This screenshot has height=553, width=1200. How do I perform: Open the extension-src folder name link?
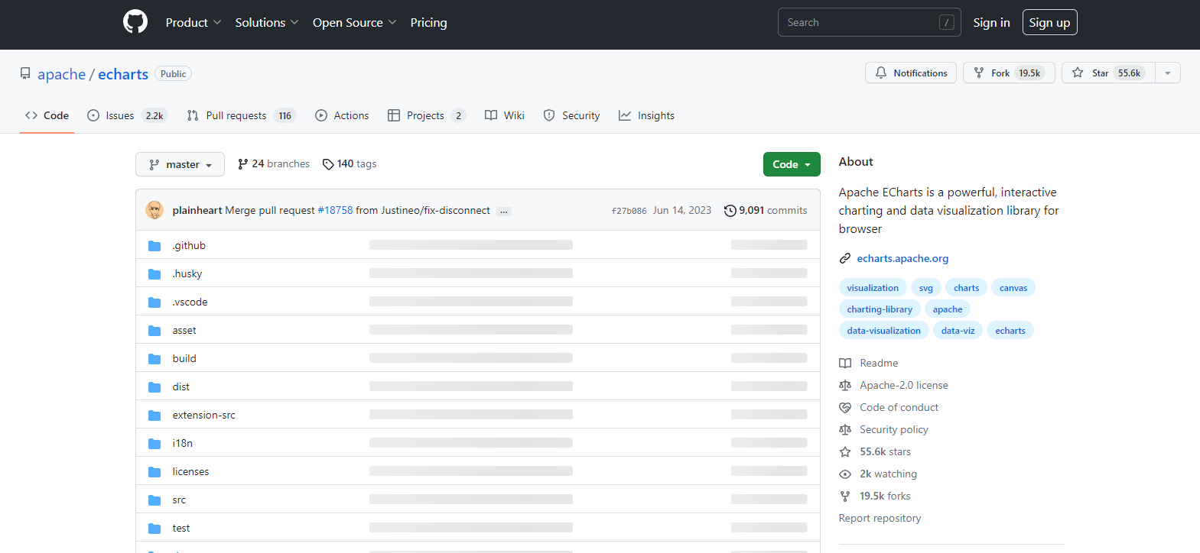tap(204, 416)
